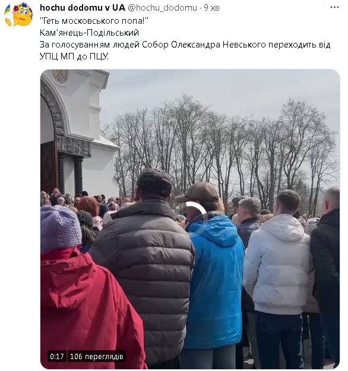The image size is (348, 371).
Task: Open the hochu dodomu v UA profile name
Action: point(83,8)
